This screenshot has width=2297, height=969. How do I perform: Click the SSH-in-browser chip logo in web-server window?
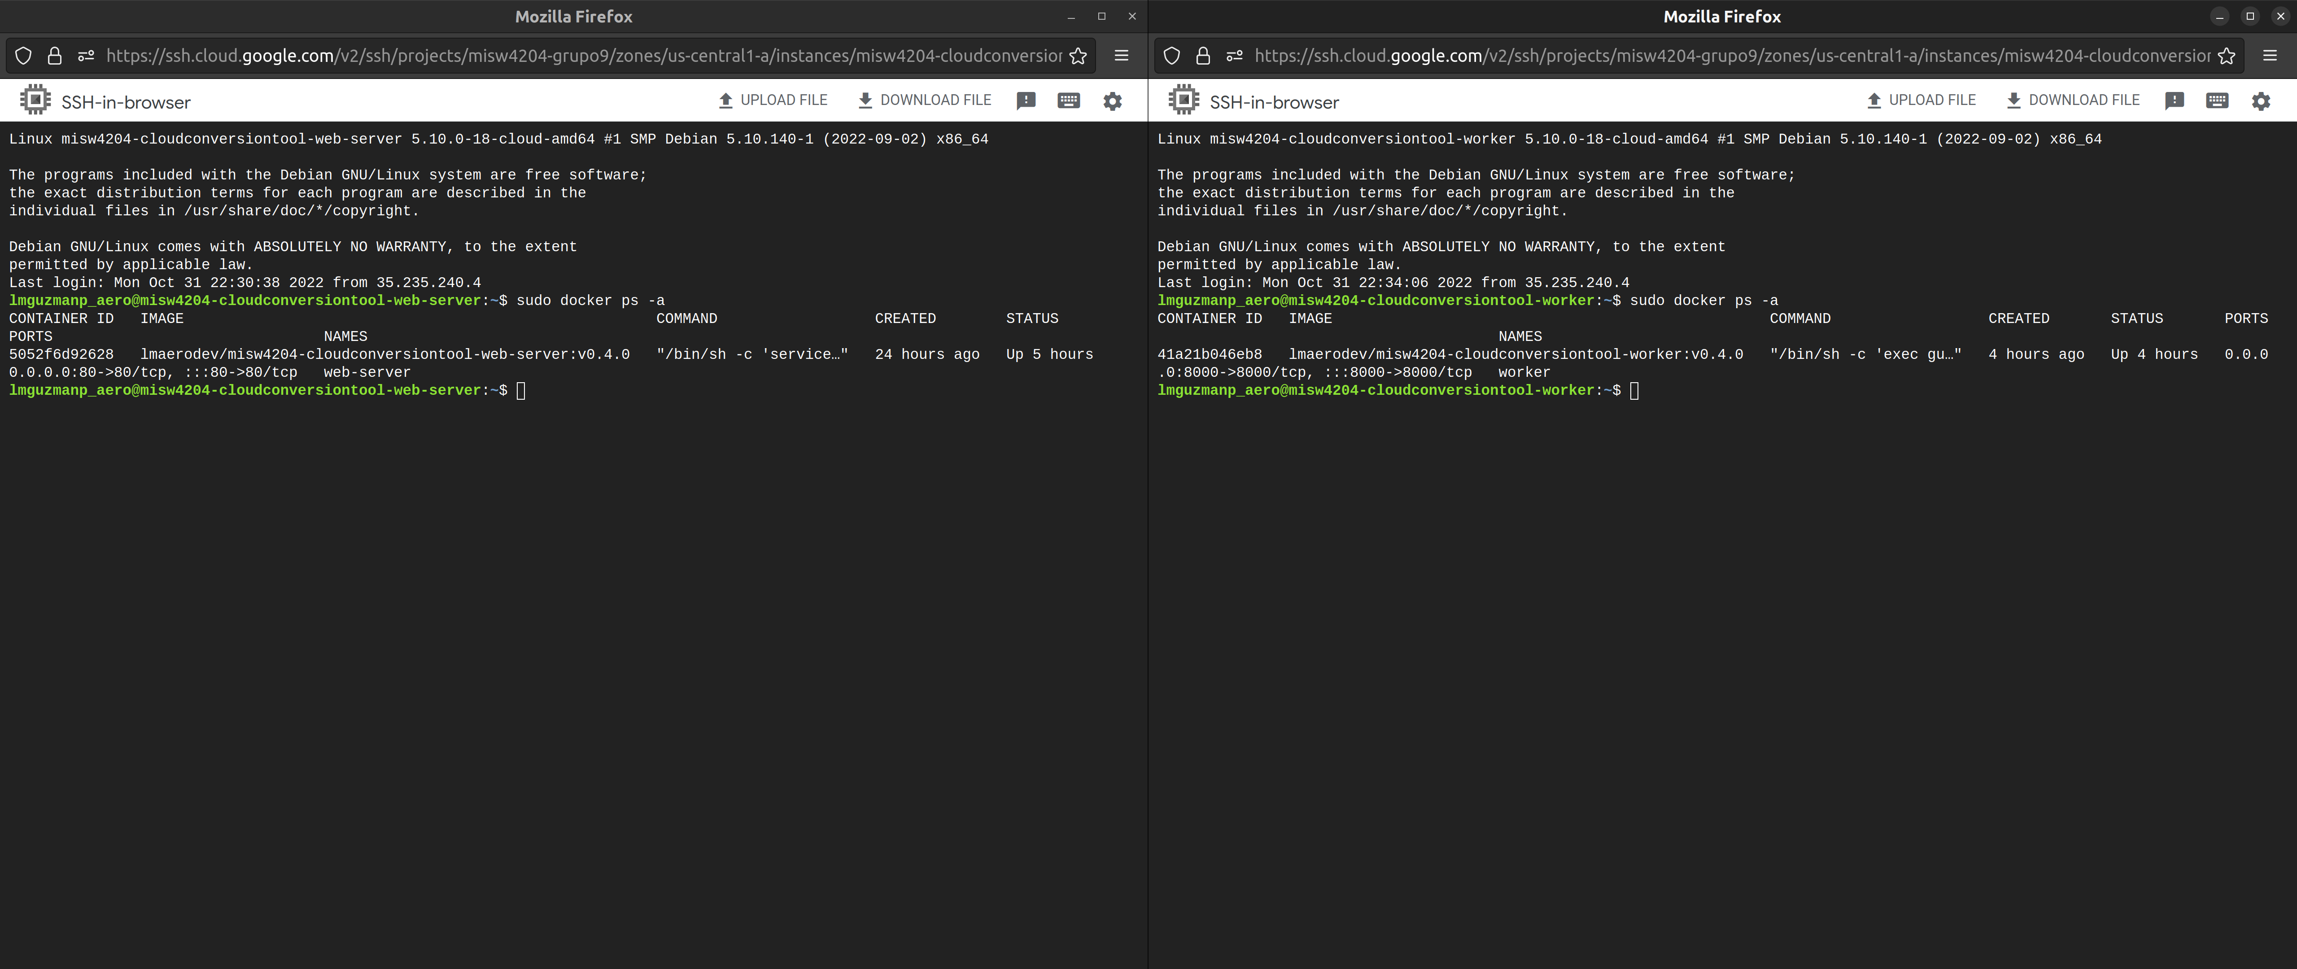pos(35,100)
